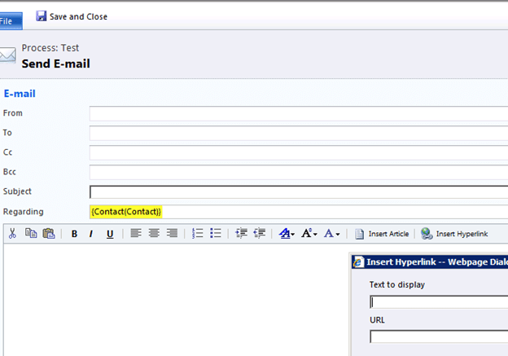Toggle Italic formatting
Viewport: 508px width, 356px height.
pyautogui.click(x=91, y=234)
